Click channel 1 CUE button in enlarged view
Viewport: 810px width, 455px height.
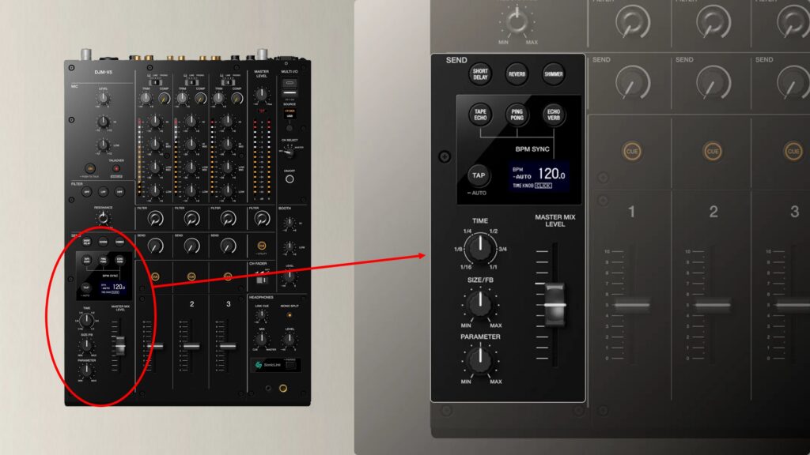632,151
